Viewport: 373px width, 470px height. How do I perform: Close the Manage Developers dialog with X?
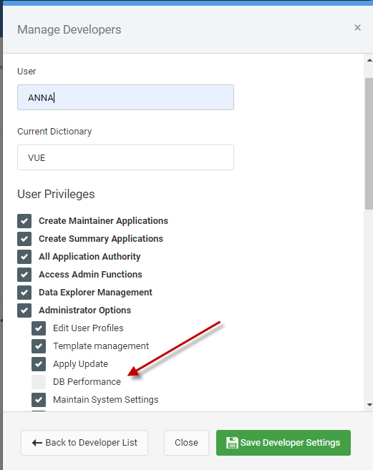click(x=357, y=28)
